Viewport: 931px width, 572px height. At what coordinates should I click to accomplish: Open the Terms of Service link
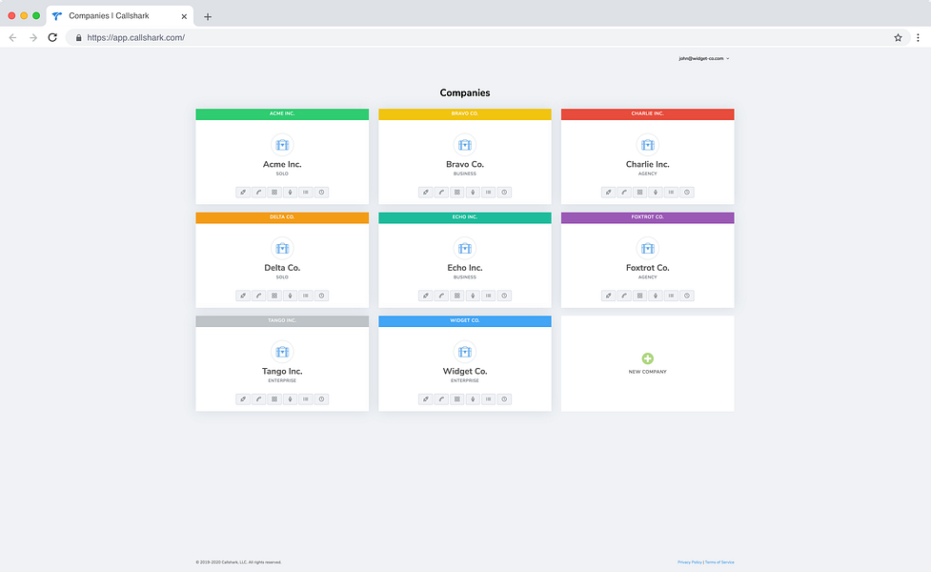(719, 562)
